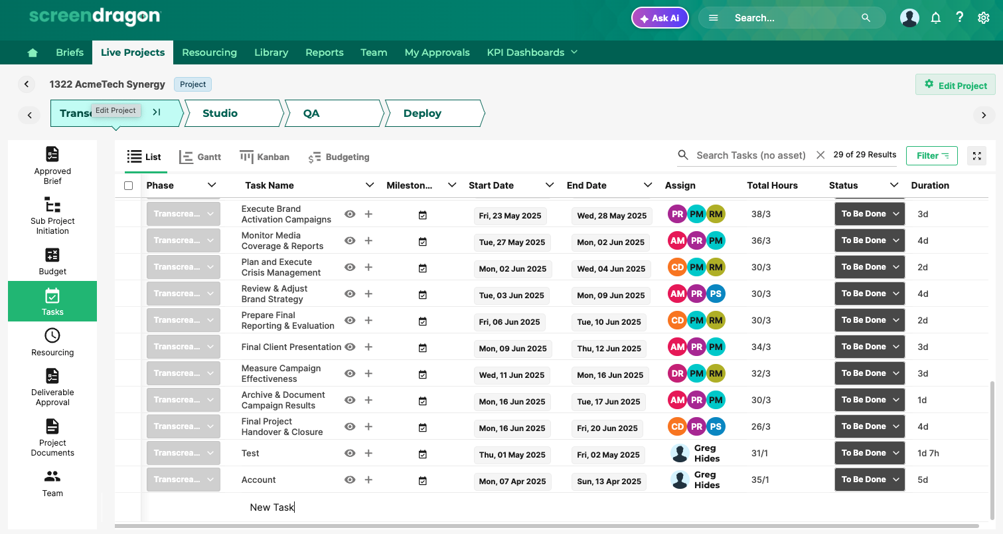Open the Start Date column chevron

pos(550,185)
